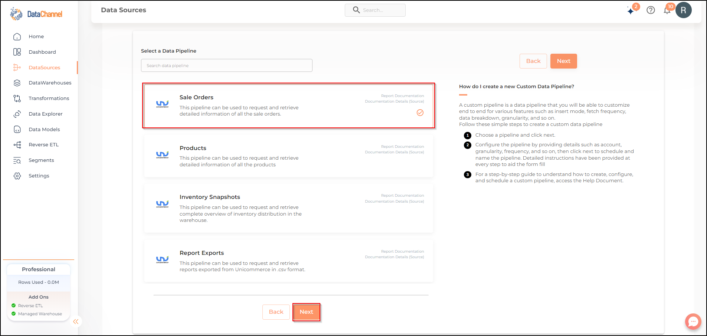This screenshot has height=336, width=707.
Task: Click the Unicommerce logo on Report Exports
Action: [162, 260]
